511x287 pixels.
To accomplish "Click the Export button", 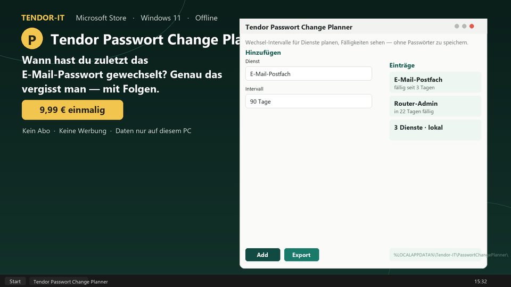I will click(301, 255).
